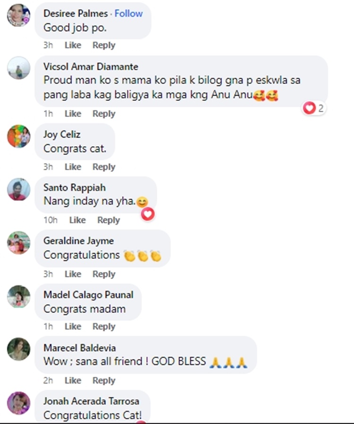Like Marecel Baldevia's comment
The image size is (354, 424).
click(x=73, y=380)
